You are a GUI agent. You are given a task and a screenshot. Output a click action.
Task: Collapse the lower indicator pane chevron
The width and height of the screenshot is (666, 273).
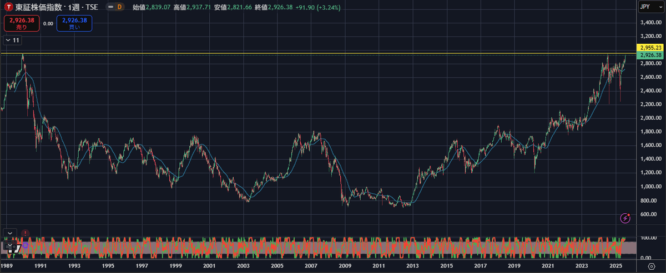click(x=9, y=244)
